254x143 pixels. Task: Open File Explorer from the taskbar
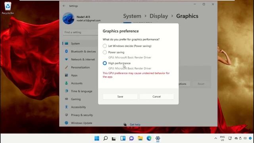pos(140,138)
